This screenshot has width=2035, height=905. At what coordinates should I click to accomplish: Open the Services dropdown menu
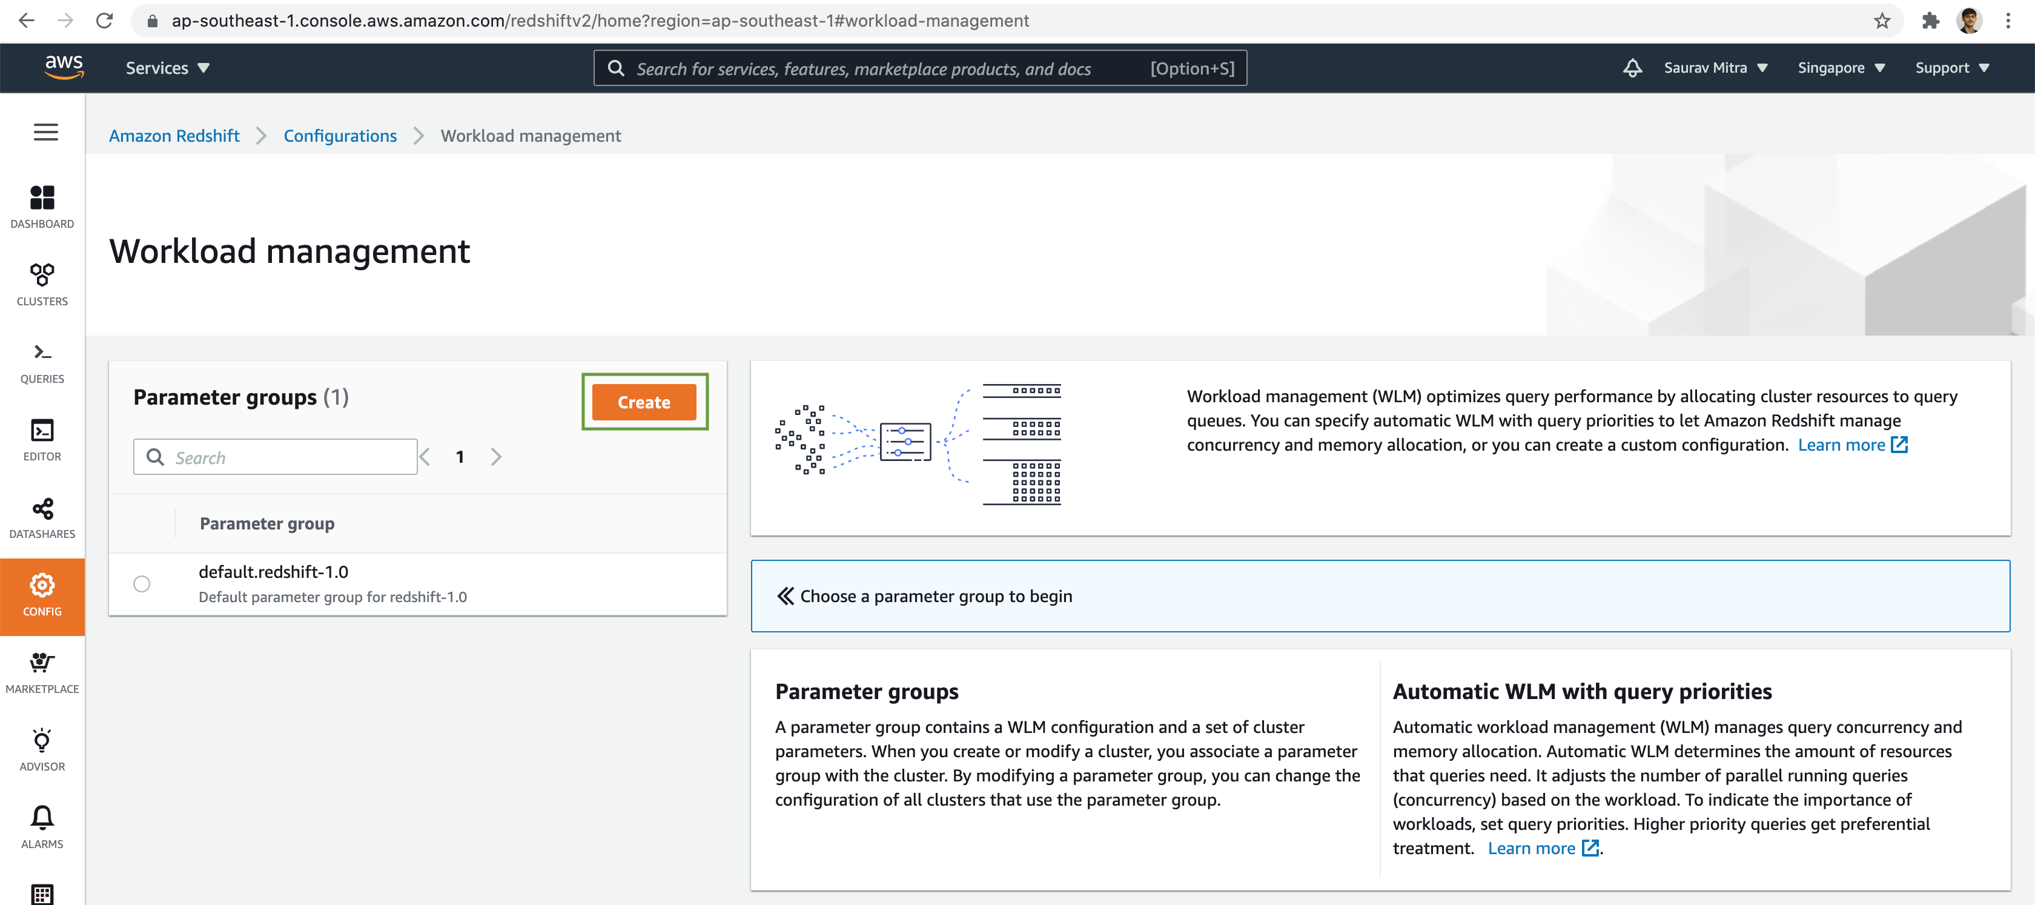(x=169, y=67)
